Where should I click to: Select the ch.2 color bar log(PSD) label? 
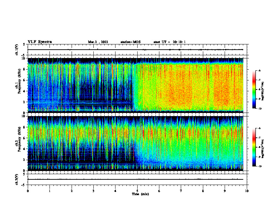263,149
